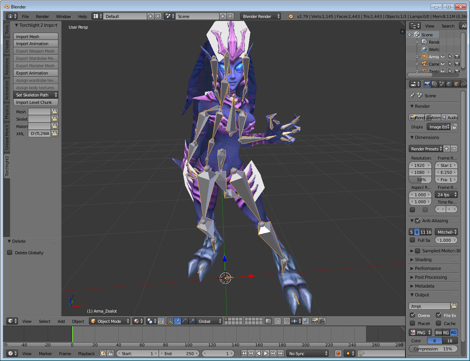Viewport: 470px width, 361px height.
Task: Select the scale manipulator icon
Action: 192,321
